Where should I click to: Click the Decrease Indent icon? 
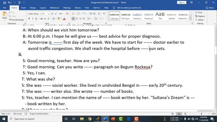(x=91, y=14)
